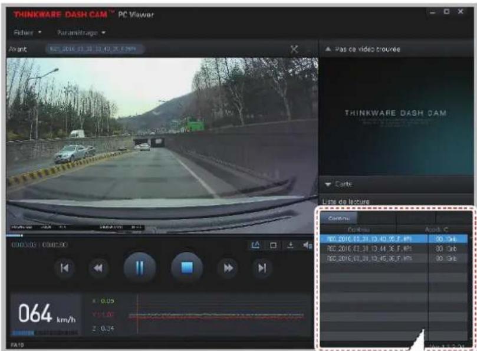Skip to the previous video file
Viewport: 477px width, 351px height.
64,268
